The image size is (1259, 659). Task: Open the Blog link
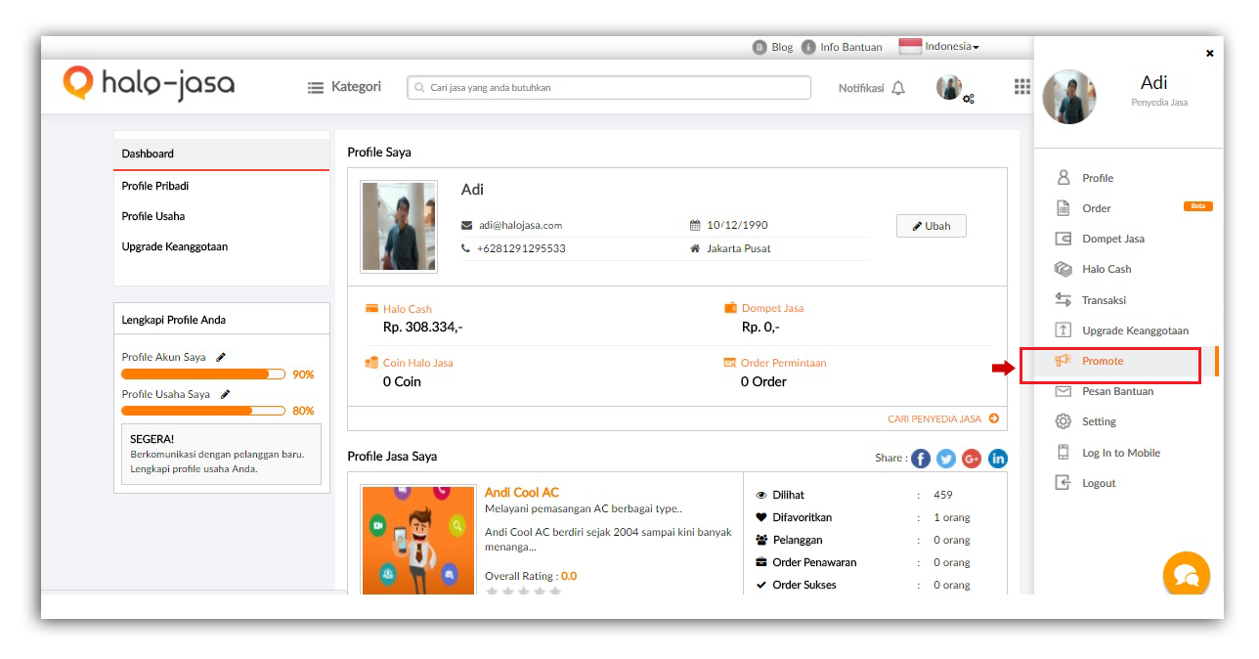(772, 47)
